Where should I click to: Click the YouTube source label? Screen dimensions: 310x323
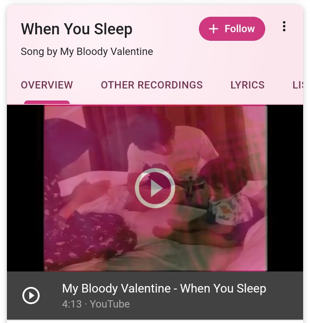tap(110, 304)
